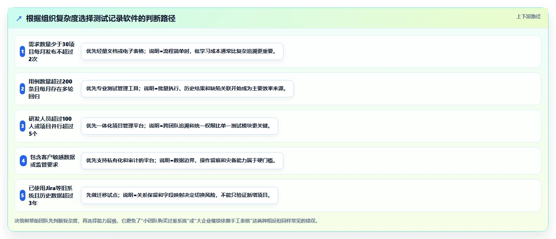Viewport: 556px width, 239px height.
Task: Click the step number 3 badge
Action: (22, 126)
